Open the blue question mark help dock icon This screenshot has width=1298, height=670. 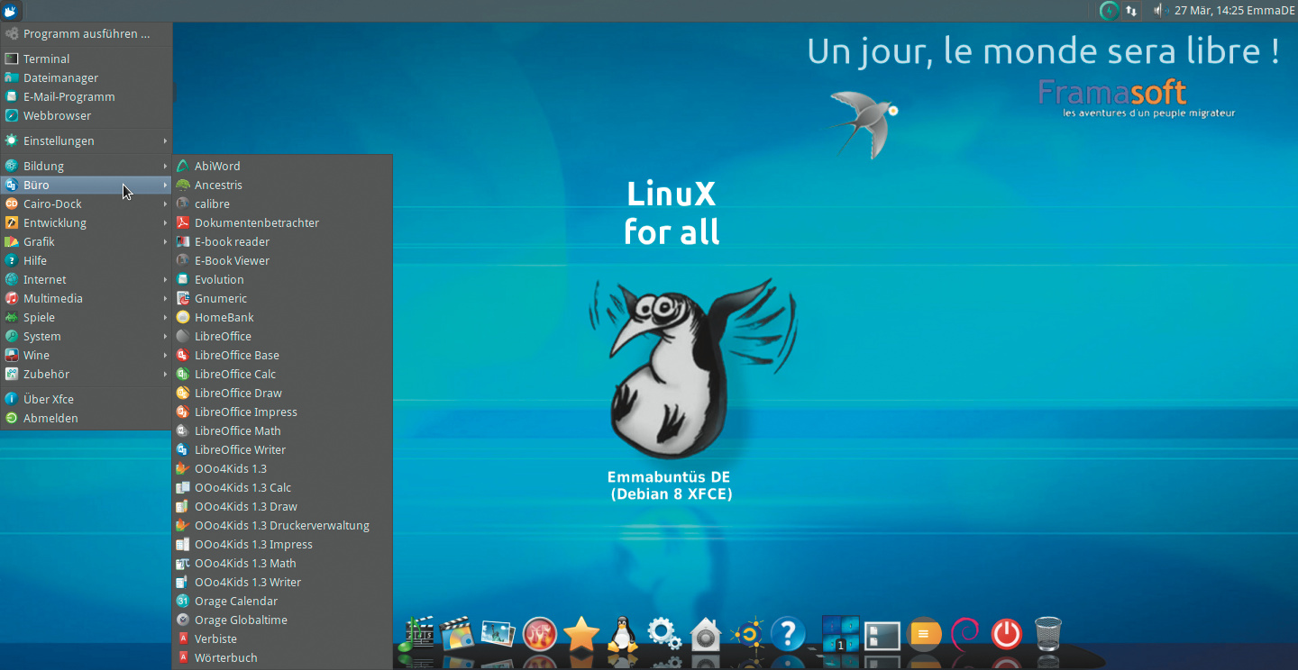point(788,634)
